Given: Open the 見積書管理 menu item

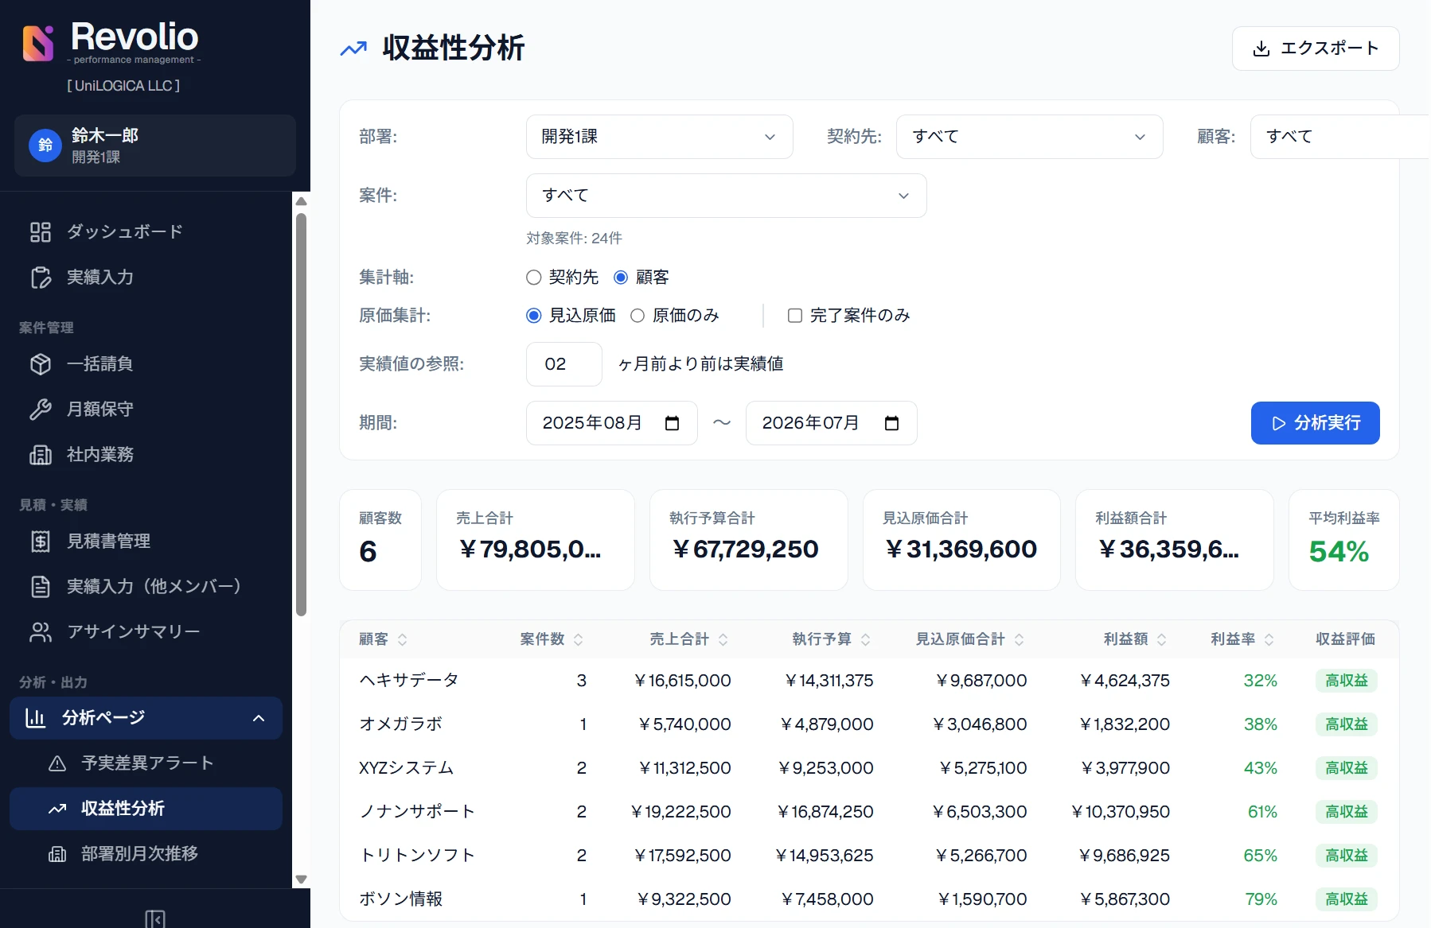Looking at the screenshot, I should (x=146, y=542).
